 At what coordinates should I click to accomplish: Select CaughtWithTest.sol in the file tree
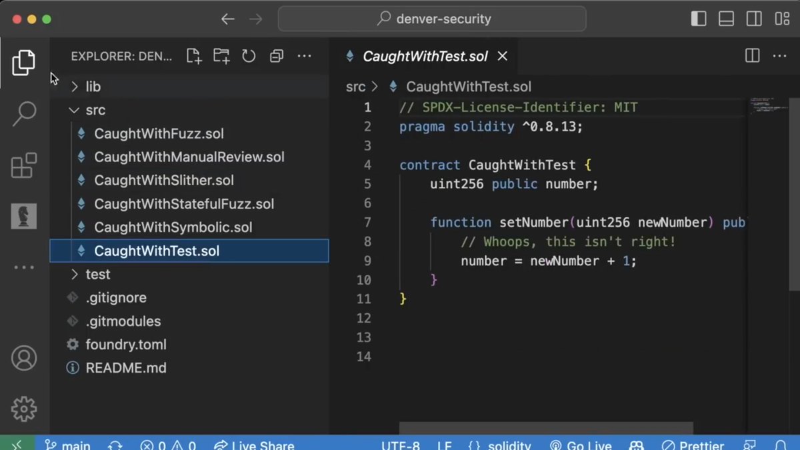point(189,251)
